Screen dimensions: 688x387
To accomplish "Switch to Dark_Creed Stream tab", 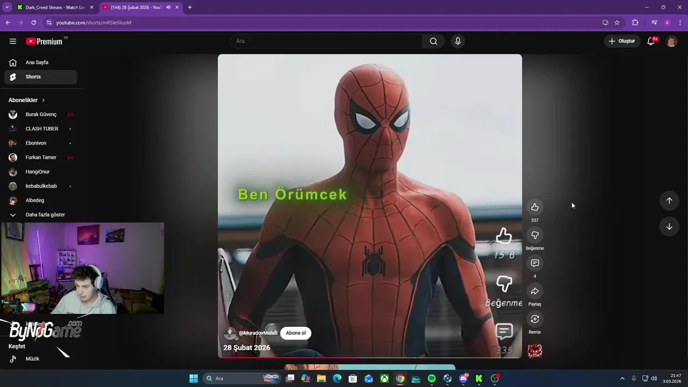I will [56, 8].
